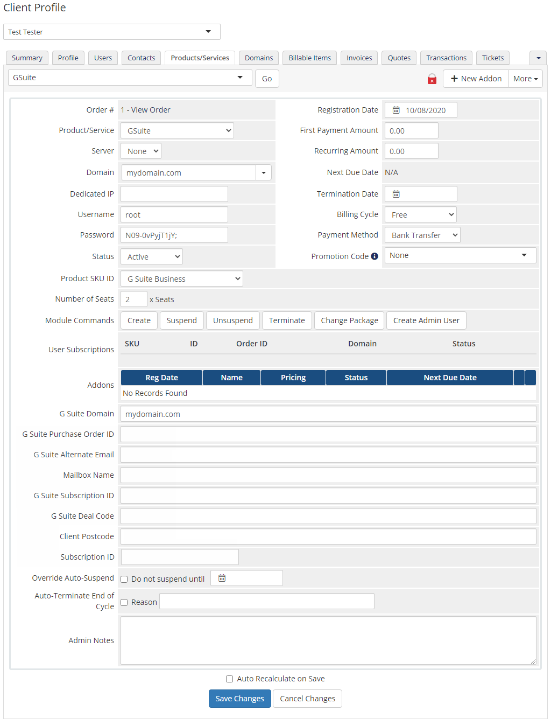Click the Suspend module command

(x=182, y=320)
